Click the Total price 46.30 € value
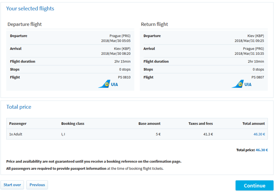The width and height of the screenshot is (276, 194). (262, 150)
